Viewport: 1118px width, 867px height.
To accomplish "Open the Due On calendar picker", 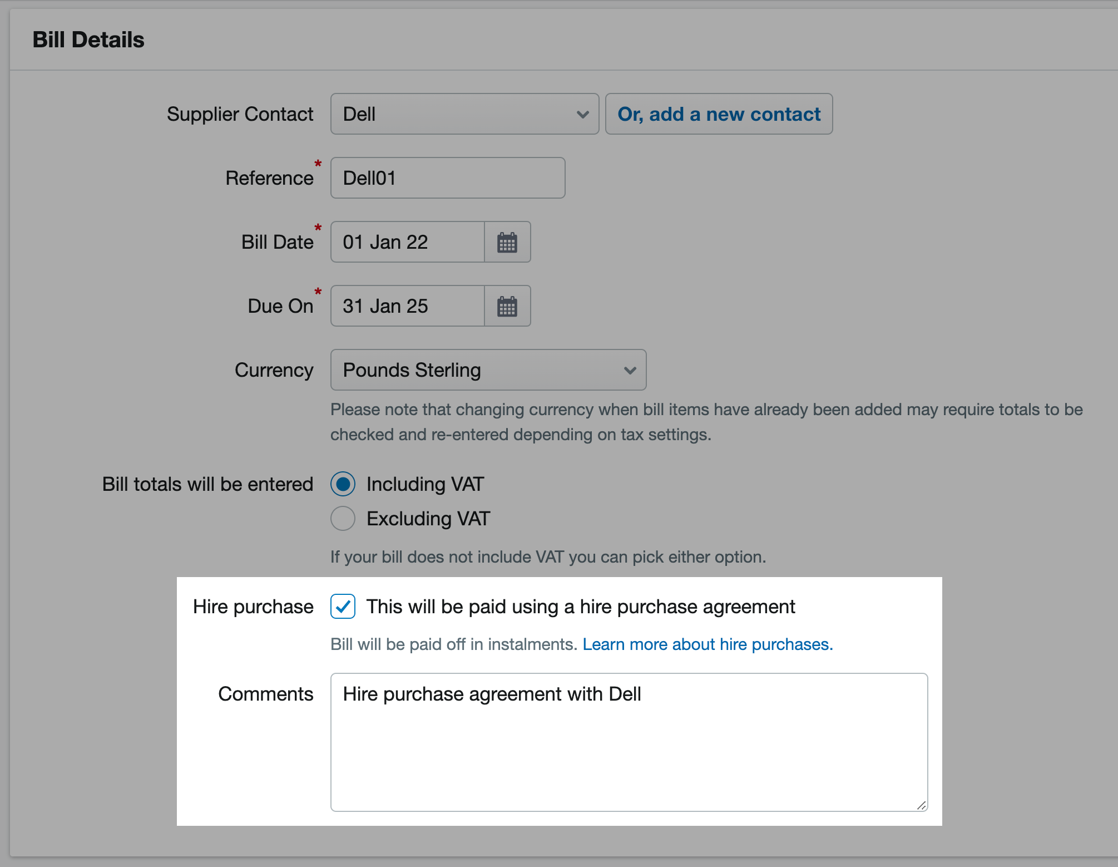I will coord(507,306).
